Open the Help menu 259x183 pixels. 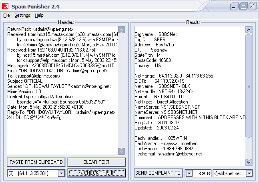point(39,15)
